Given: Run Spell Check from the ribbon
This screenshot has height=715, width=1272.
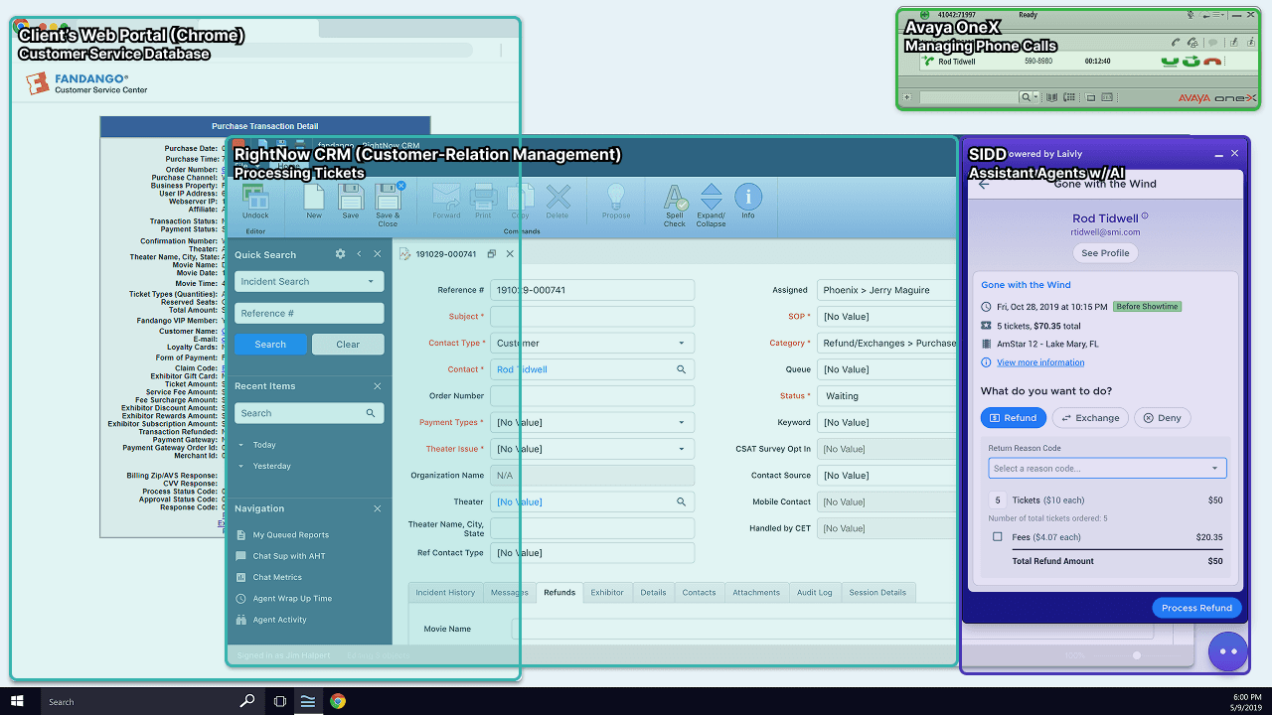Looking at the screenshot, I should click(x=675, y=197).
